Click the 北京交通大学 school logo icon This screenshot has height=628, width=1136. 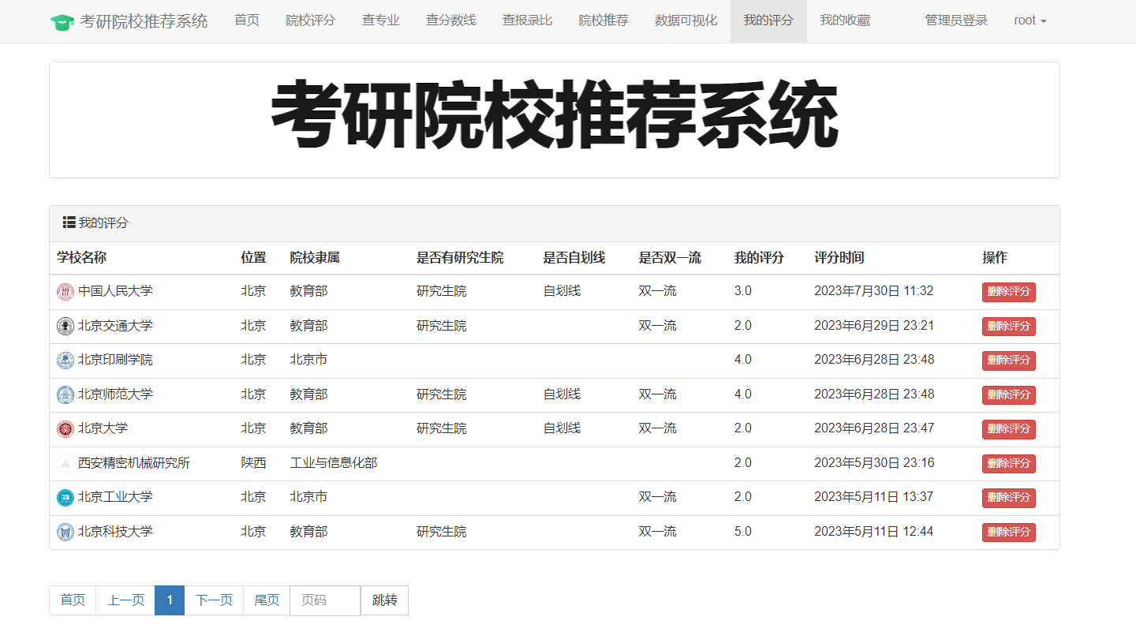[65, 326]
